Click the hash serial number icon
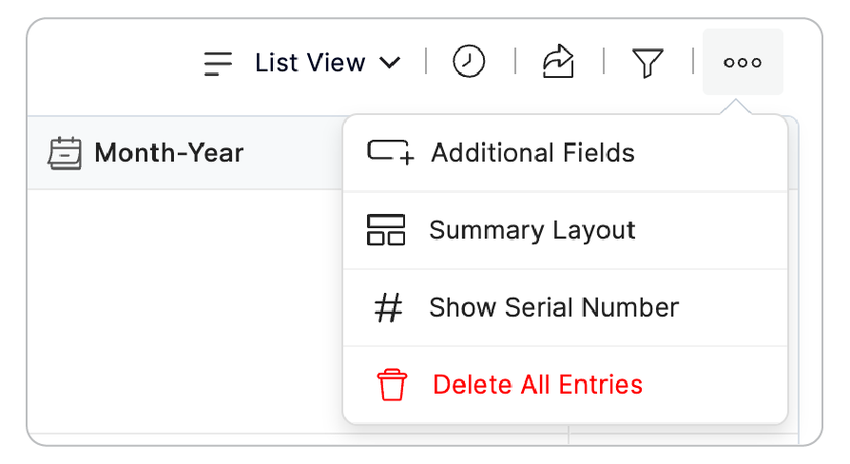The width and height of the screenshot is (850, 464). [x=388, y=308]
